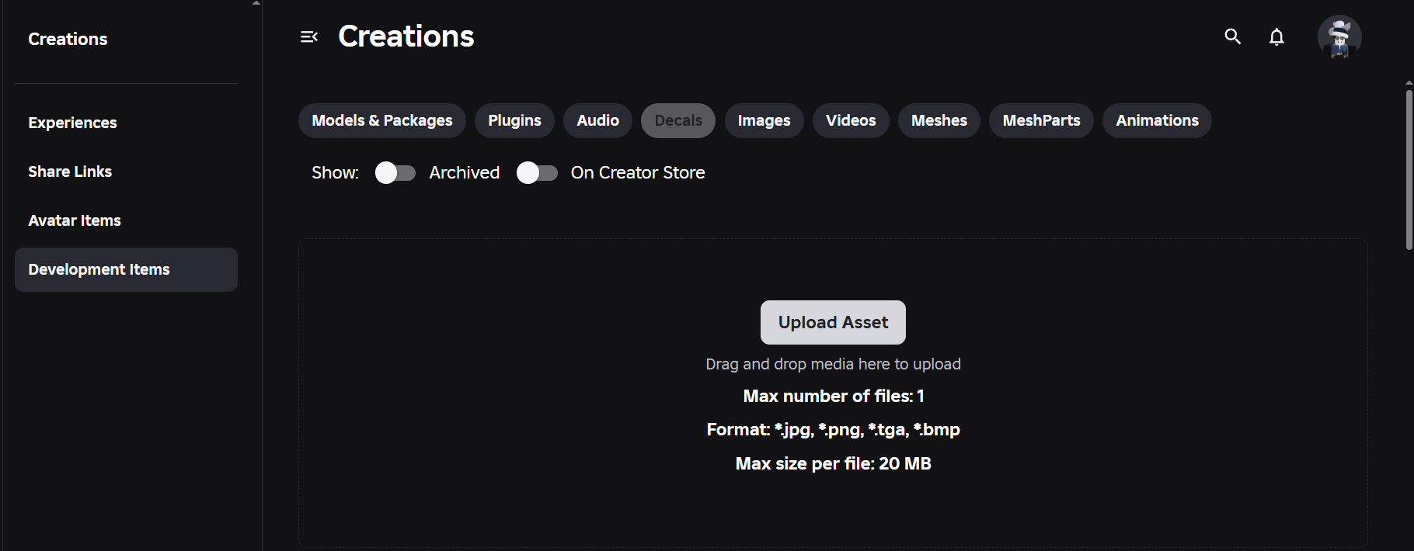Open Avatar Items in the sidebar
1414x551 pixels.
(x=126, y=220)
